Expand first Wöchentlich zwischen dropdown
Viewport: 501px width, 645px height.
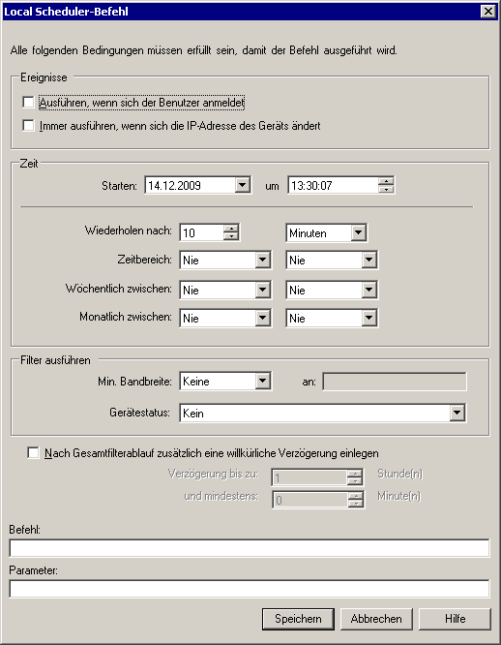tap(262, 290)
